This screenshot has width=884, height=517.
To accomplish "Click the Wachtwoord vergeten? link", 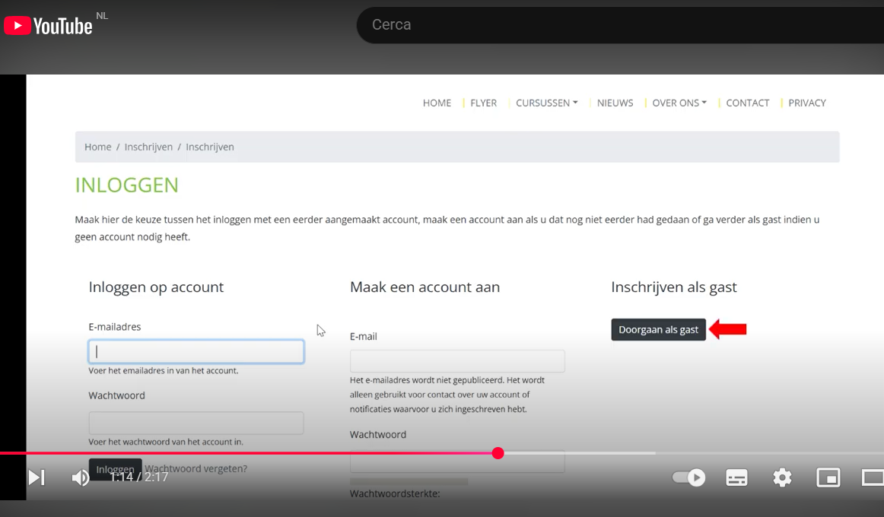I will (x=196, y=468).
